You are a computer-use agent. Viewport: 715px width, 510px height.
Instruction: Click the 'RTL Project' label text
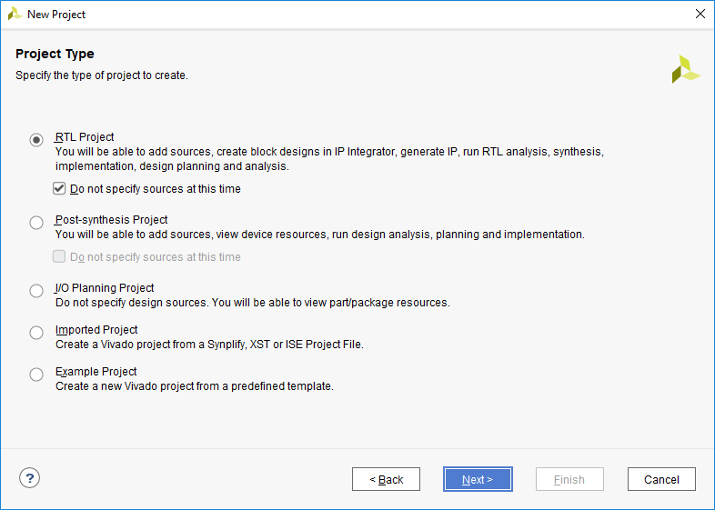tap(85, 137)
